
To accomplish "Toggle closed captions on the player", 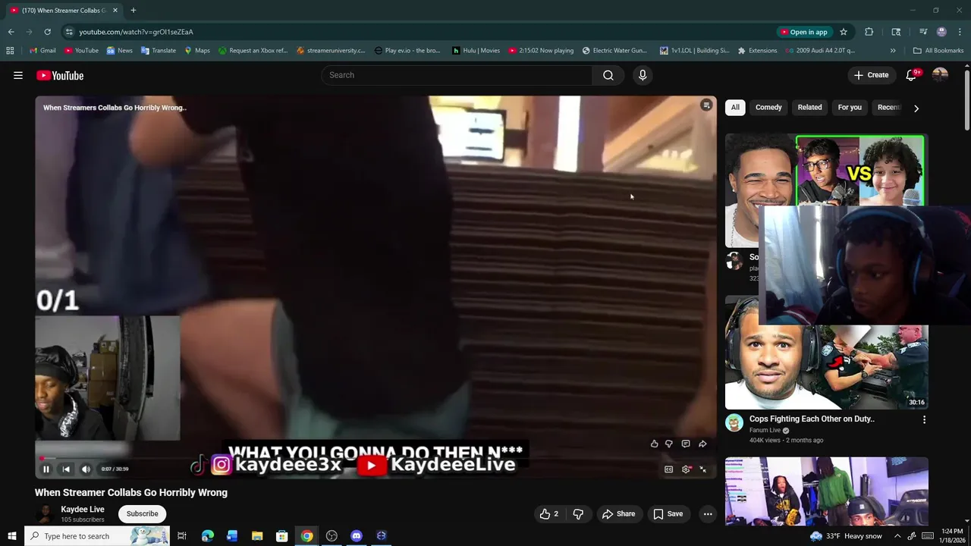I will [668, 469].
